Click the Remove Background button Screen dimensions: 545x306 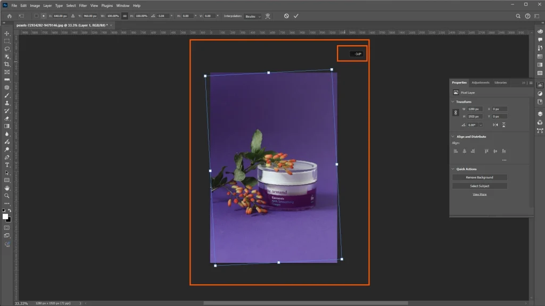[480, 177]
